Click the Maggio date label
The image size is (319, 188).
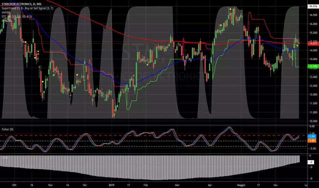(241, 185)
